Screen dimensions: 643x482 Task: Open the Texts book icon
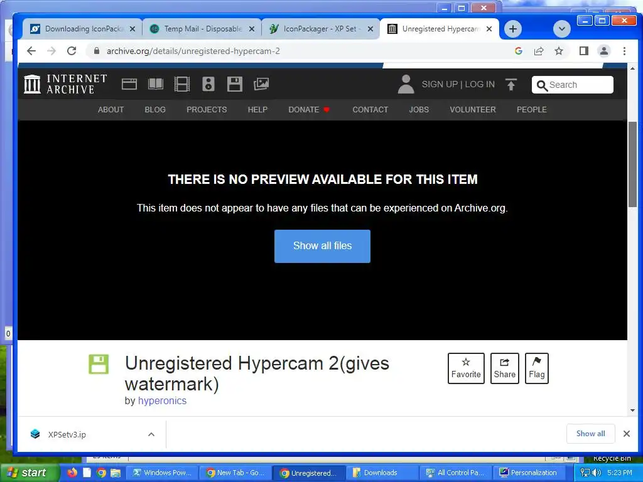156,84
